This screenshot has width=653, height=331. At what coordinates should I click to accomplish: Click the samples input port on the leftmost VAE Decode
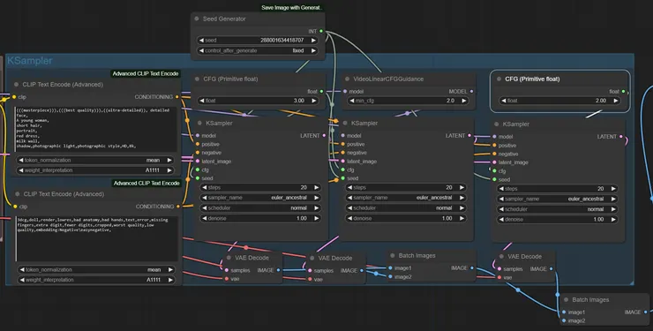coord(227,270)
